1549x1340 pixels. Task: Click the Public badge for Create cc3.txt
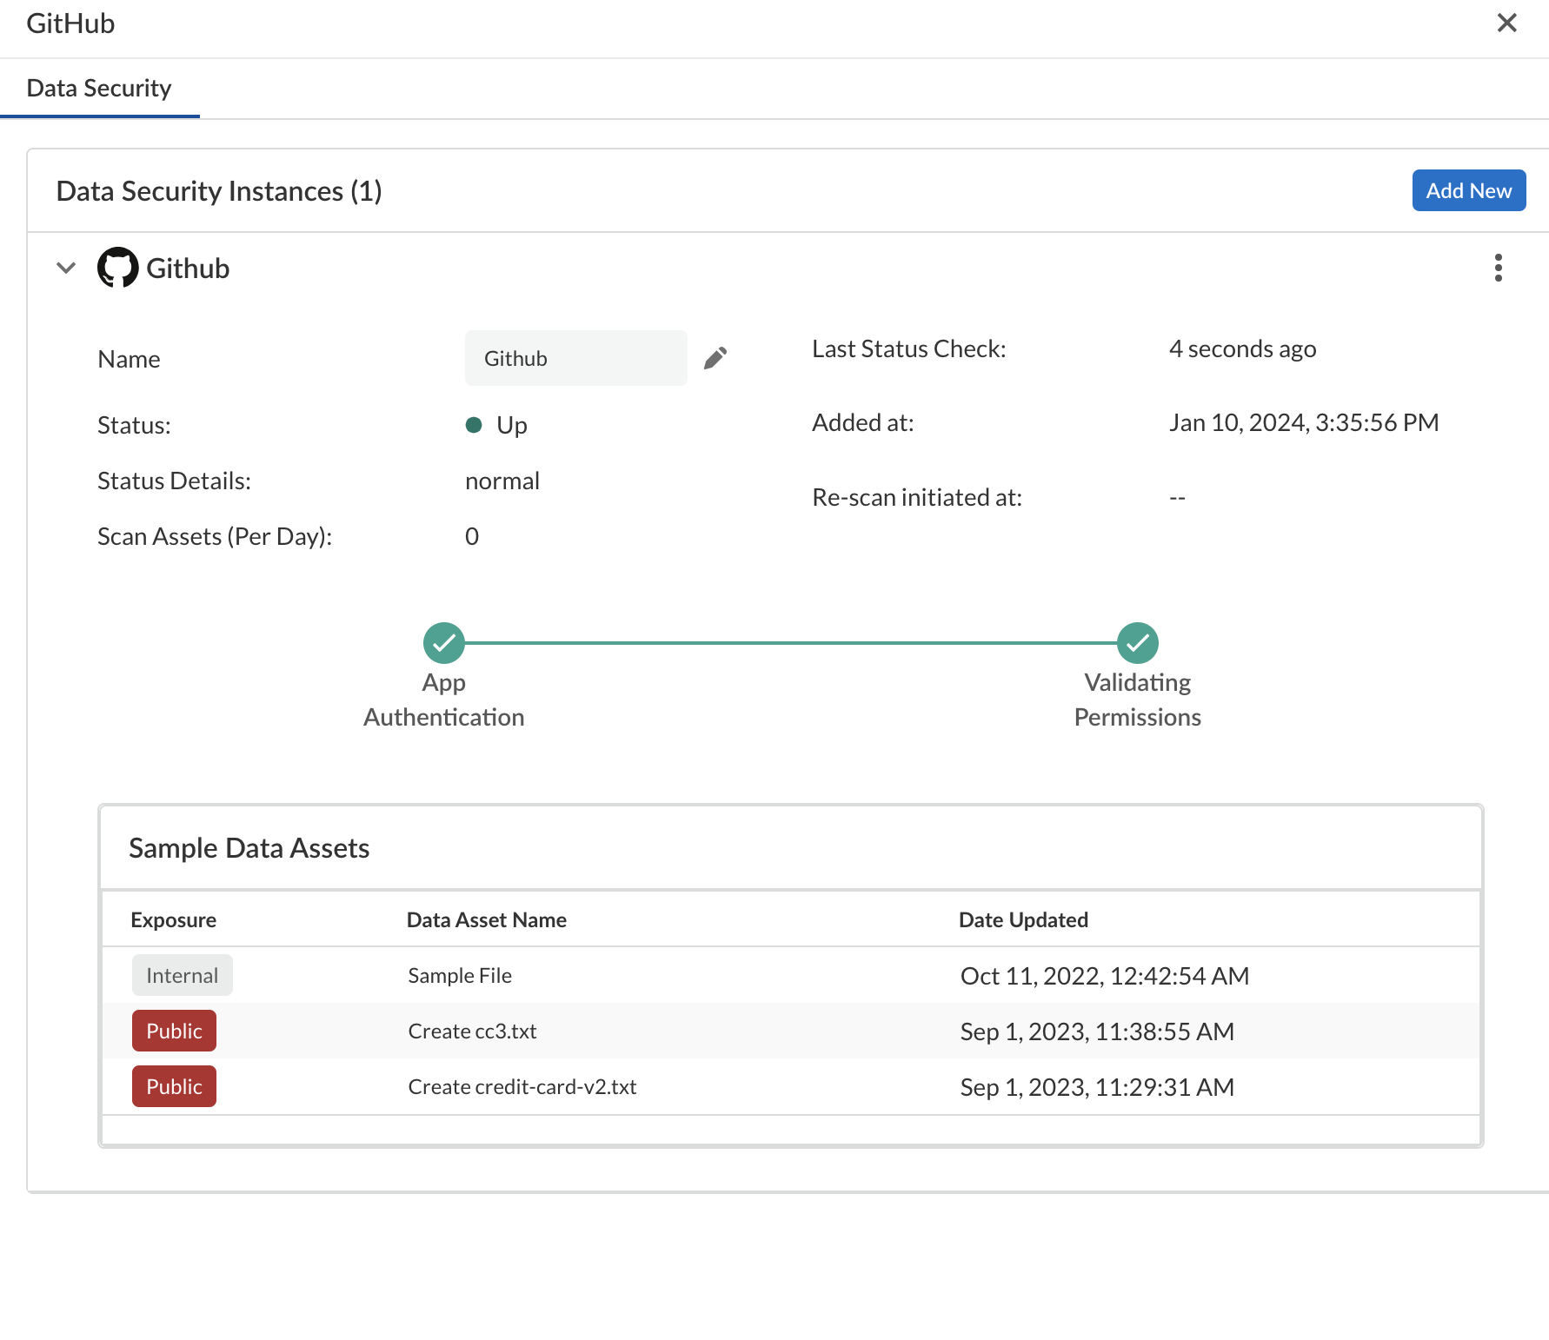click(x=174, y=1031)
